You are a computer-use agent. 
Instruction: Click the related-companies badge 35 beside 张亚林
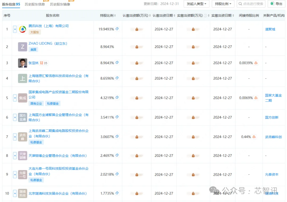(x=44, y=63)
